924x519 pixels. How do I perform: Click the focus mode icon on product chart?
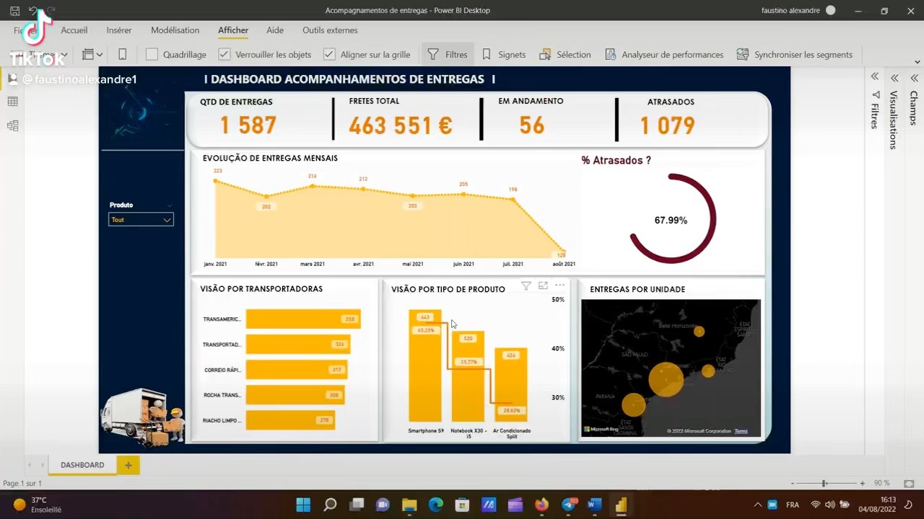tap(543, 286)
